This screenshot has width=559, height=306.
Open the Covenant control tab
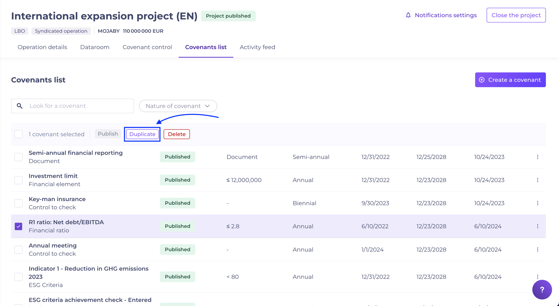pyautogui.click(x=147, y=47)
